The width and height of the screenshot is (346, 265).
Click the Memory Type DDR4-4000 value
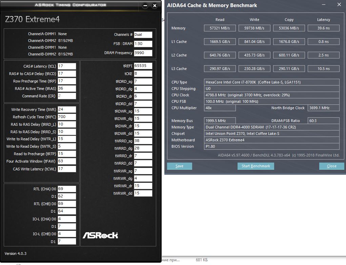coord(272,127)
